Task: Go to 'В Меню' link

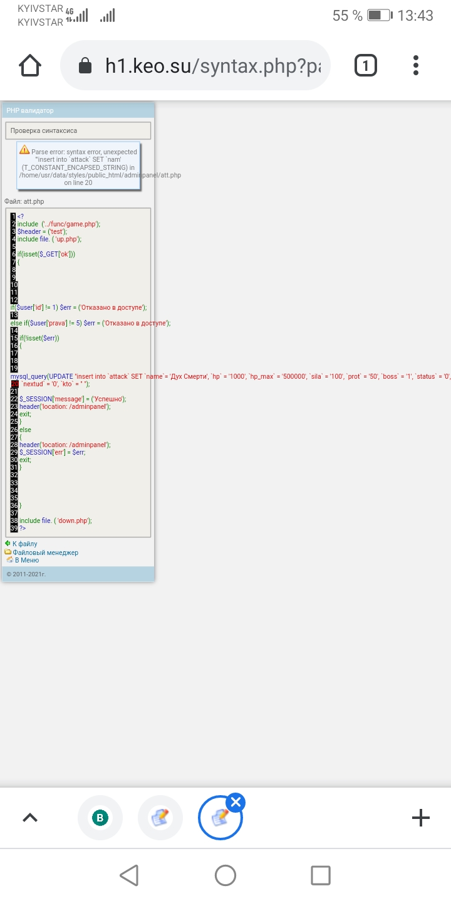Action: (26, 560)
